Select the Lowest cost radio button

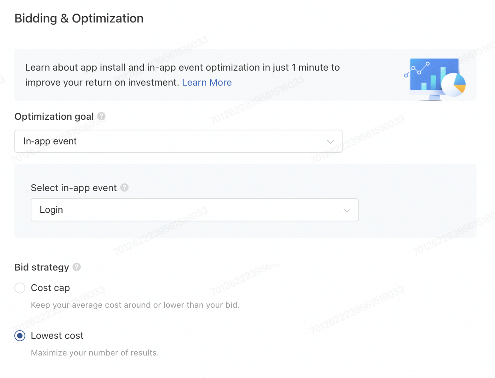(x=20, y=336)
